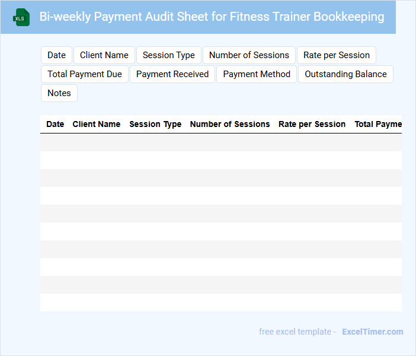Click the truncated Total Payment column header
The width and height of the screenshot is (416, 356).
[x=378, y=125]
